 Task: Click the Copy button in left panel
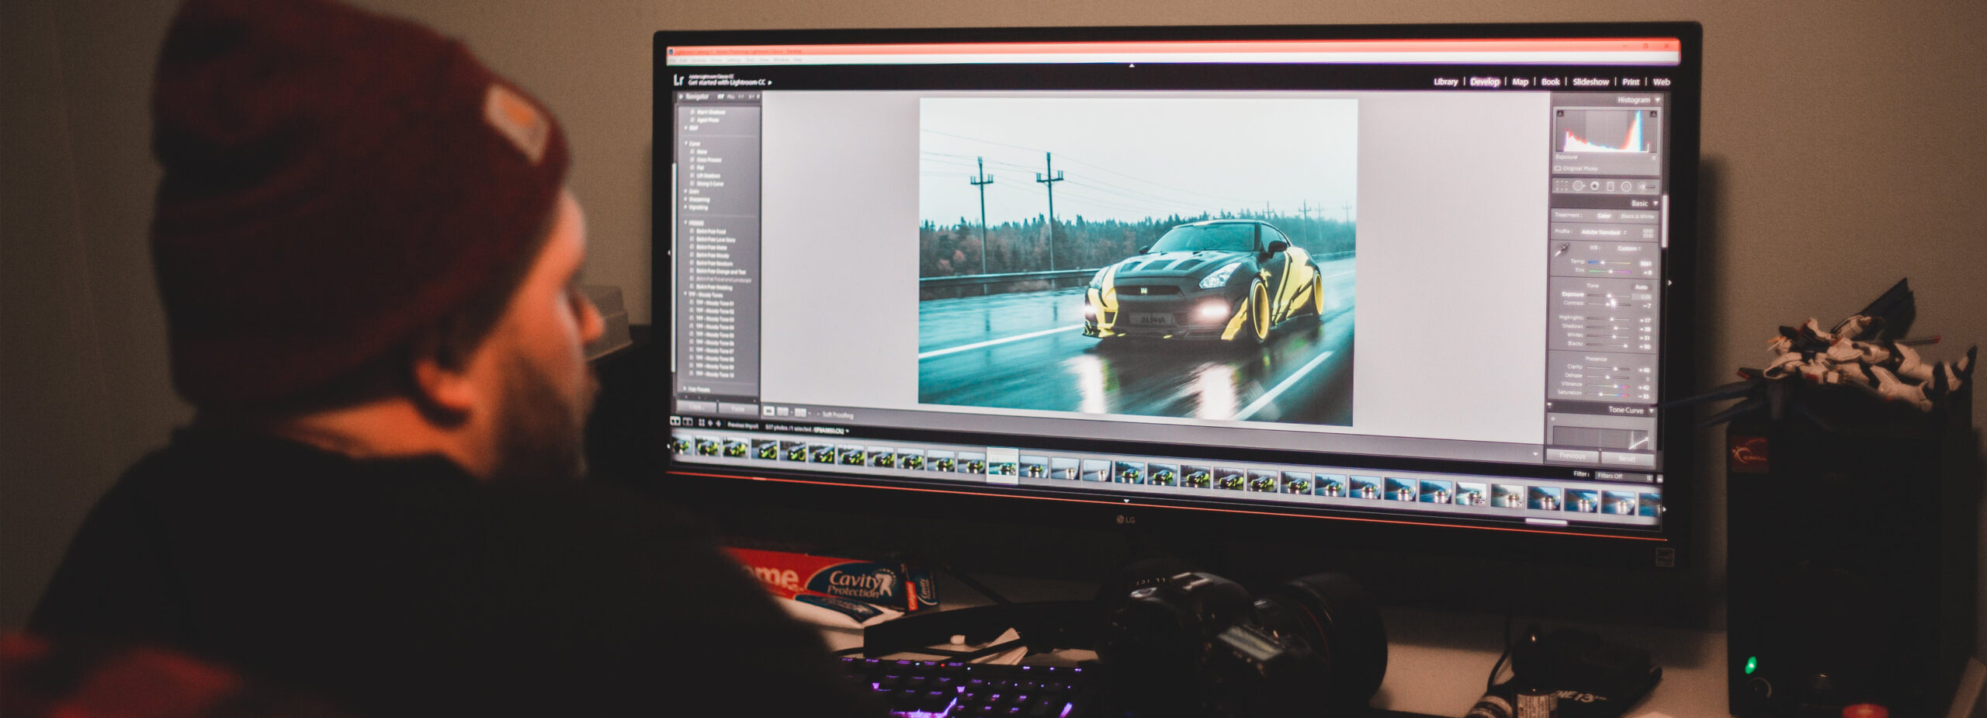coord(696,407)
